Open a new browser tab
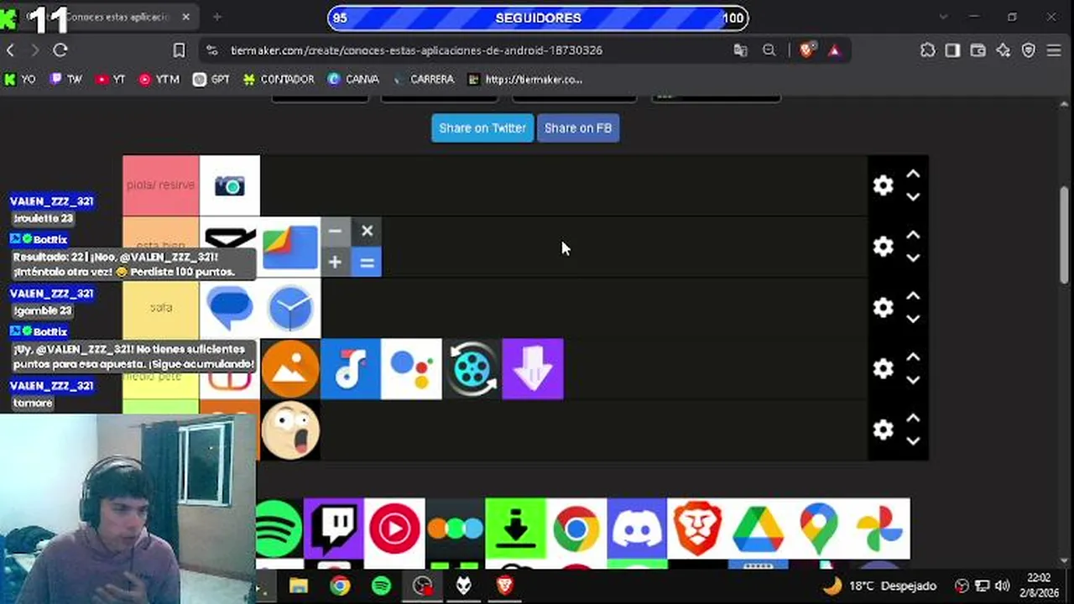The height and width of the screenshot is (604, 1074). pyautogui.click(x=217, y=17)
